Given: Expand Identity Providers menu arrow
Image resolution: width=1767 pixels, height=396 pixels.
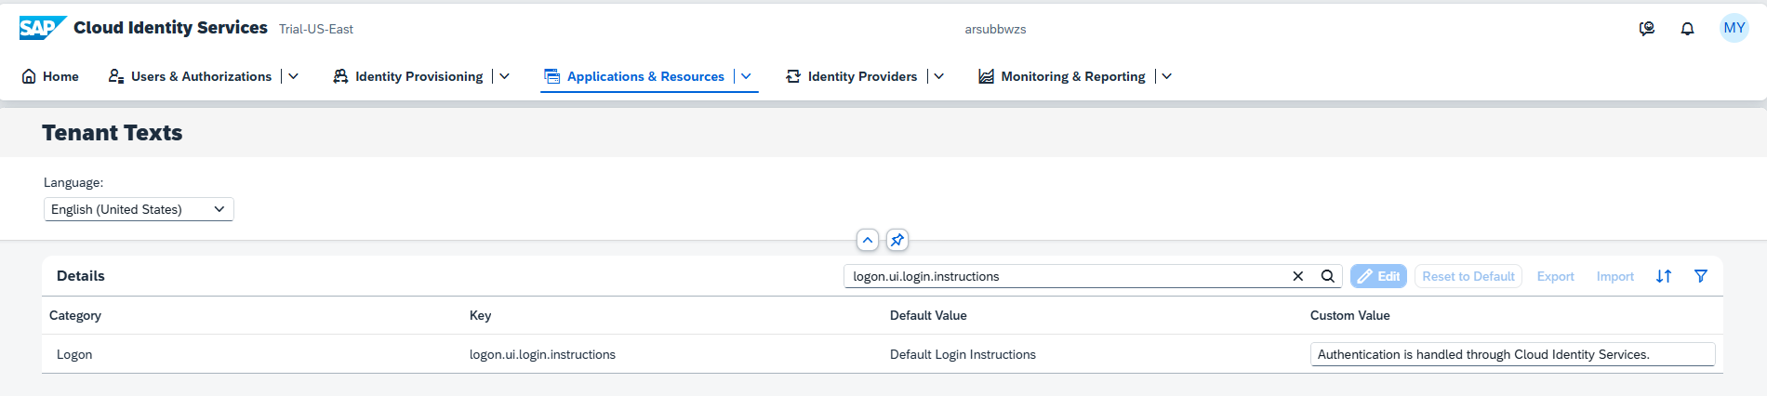Looking at the screenshot, I should pos(939,76).
